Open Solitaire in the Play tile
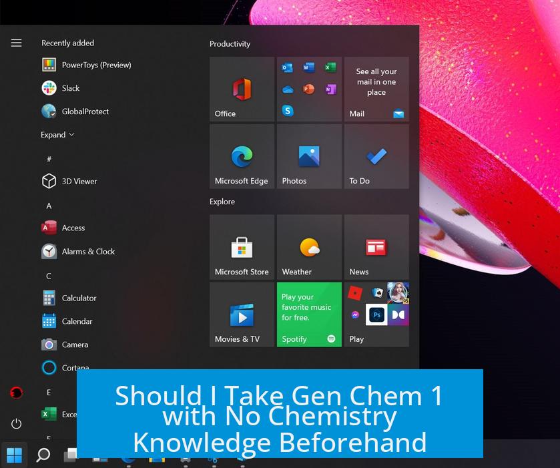Image resolution: width=560 pixels, height=468 pixels. click(377, 293)
